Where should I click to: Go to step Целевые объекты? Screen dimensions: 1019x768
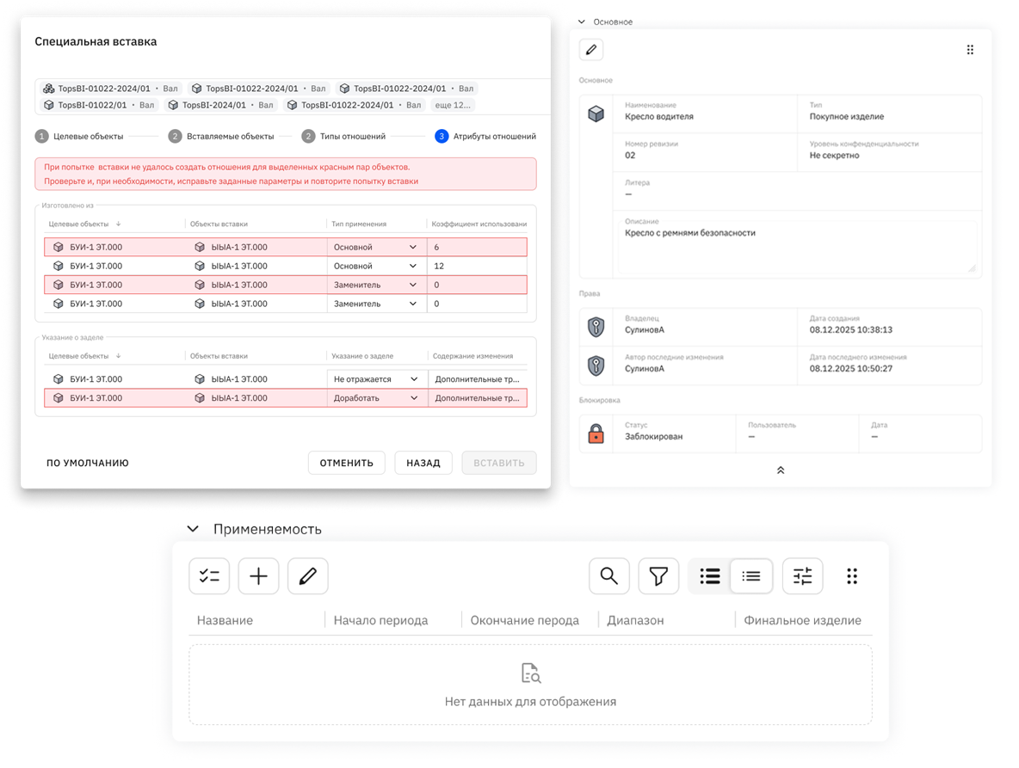(x=79, y=137)
